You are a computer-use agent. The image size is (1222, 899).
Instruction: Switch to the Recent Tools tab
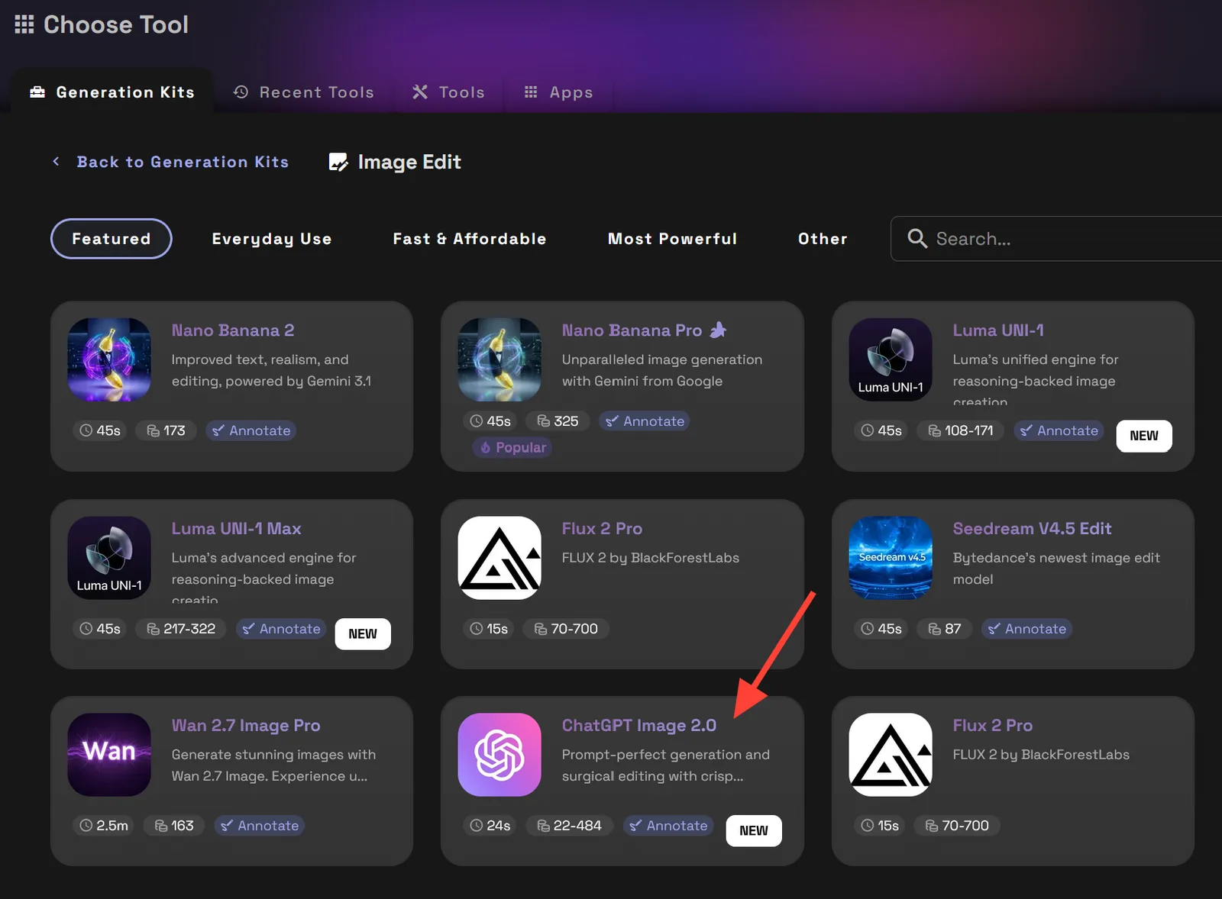pos(303,92)
